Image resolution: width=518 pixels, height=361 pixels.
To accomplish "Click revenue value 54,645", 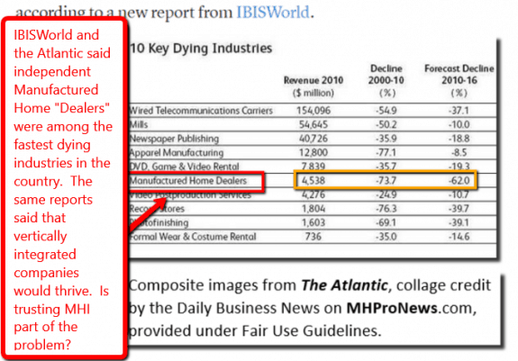I will pos(314,125).
